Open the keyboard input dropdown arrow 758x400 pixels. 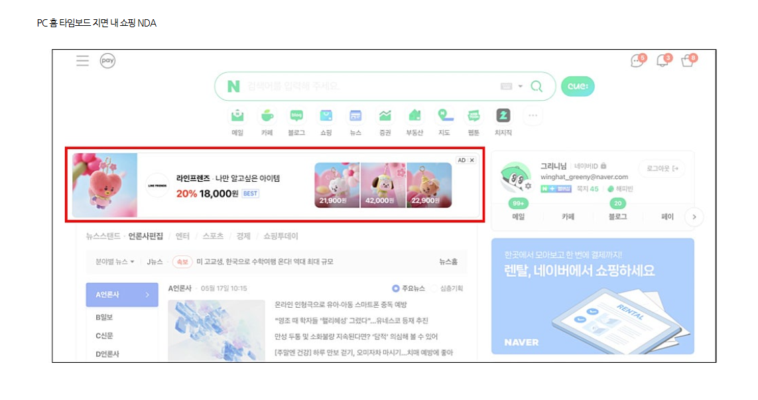click(521, 86)
